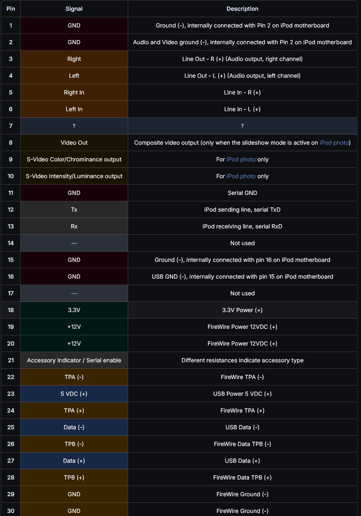
Task: Click the Accessory Indicator / Serial enable cell
Action: click(x=74, y=360)
